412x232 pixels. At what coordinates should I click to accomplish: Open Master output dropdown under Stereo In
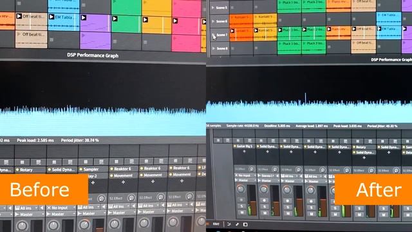268,180
